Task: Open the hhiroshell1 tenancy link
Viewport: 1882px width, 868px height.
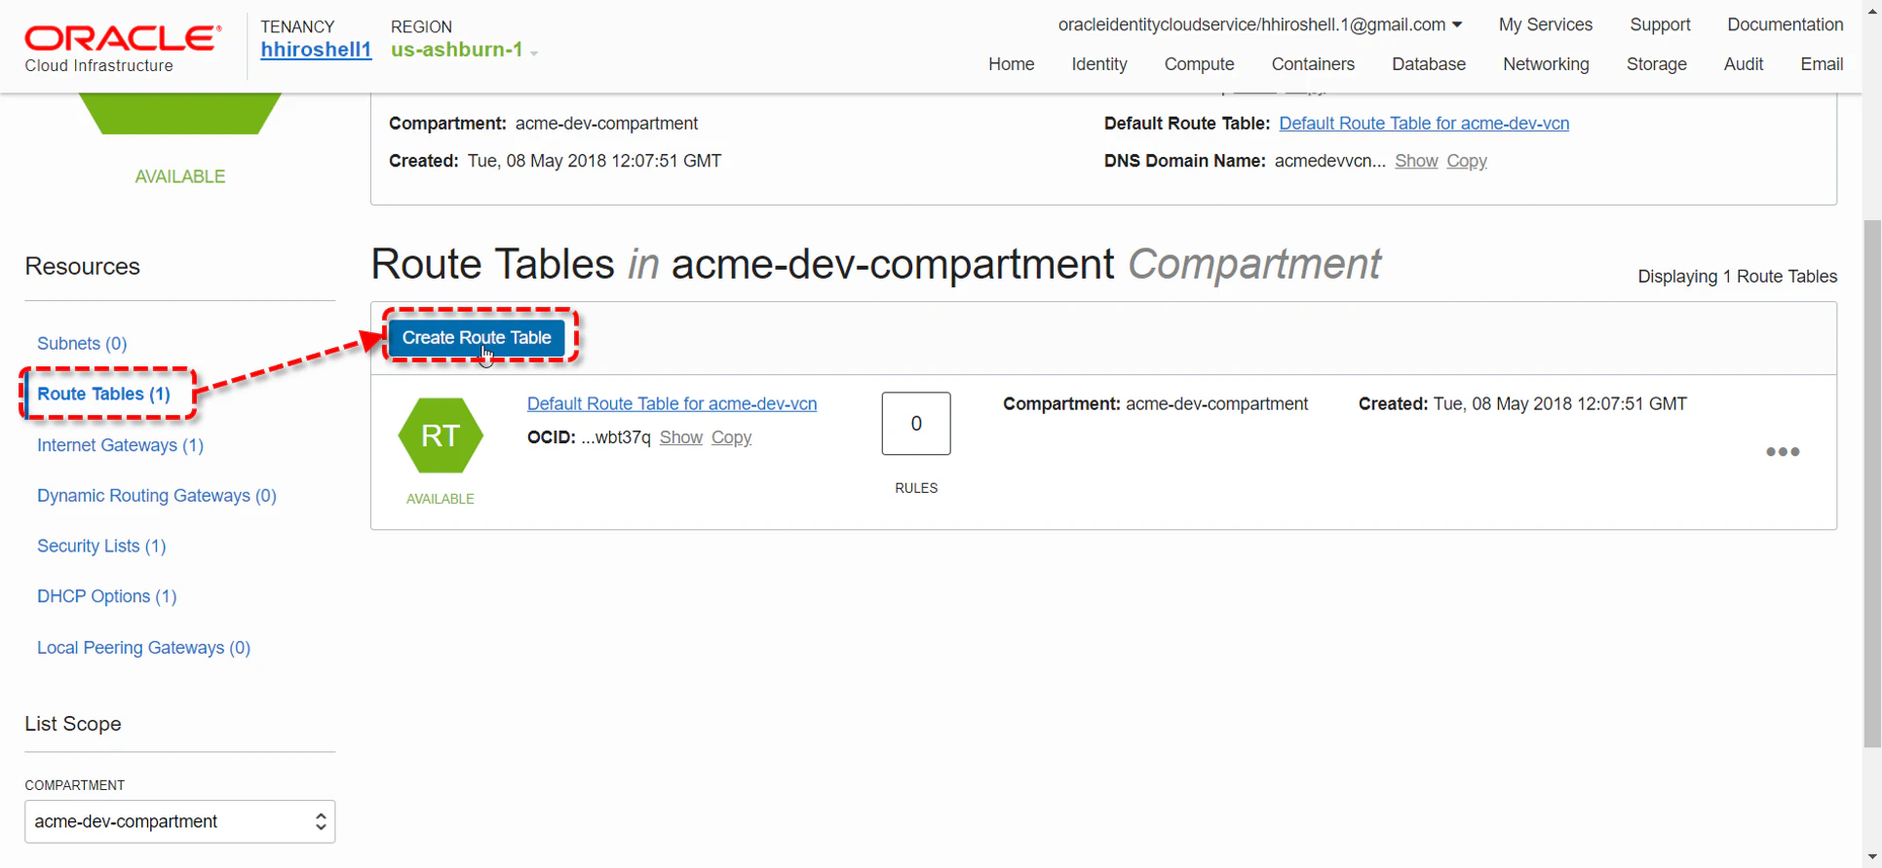Action: click(x=316, y=50)
